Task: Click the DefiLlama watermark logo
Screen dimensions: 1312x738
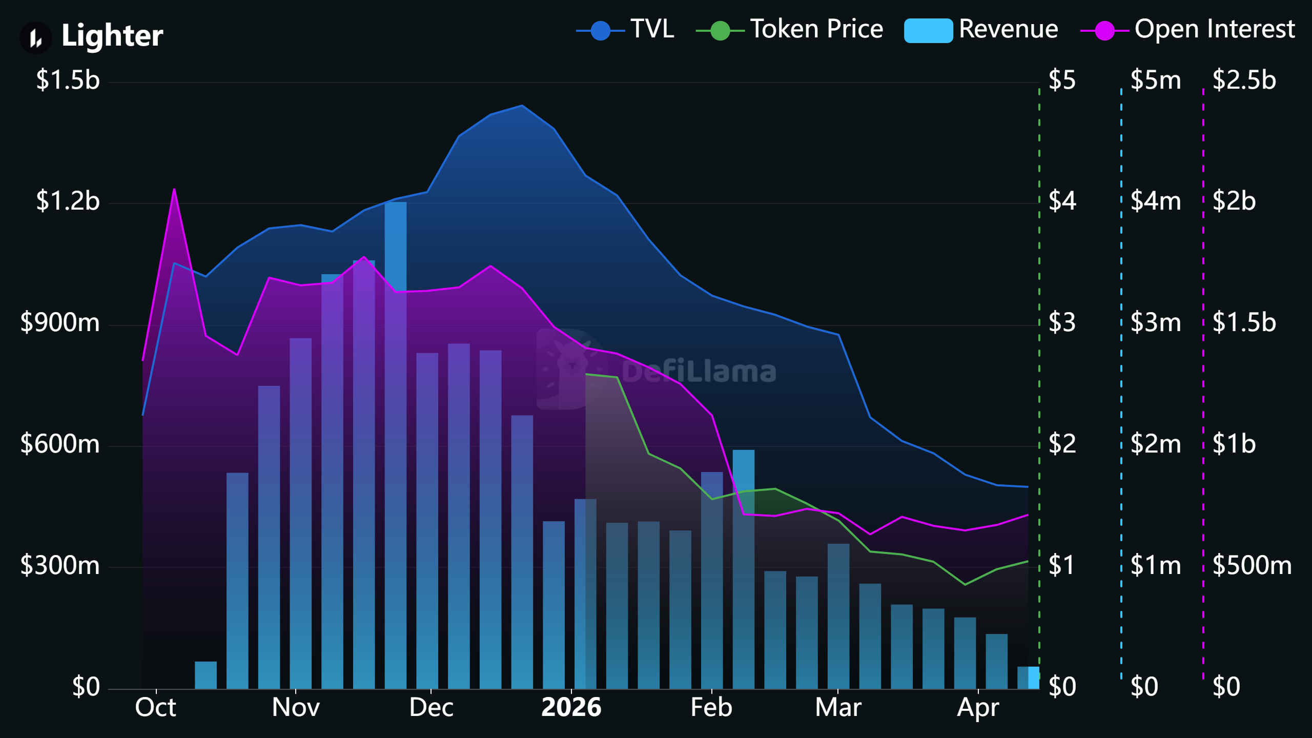Action: [x=571, y=369]
